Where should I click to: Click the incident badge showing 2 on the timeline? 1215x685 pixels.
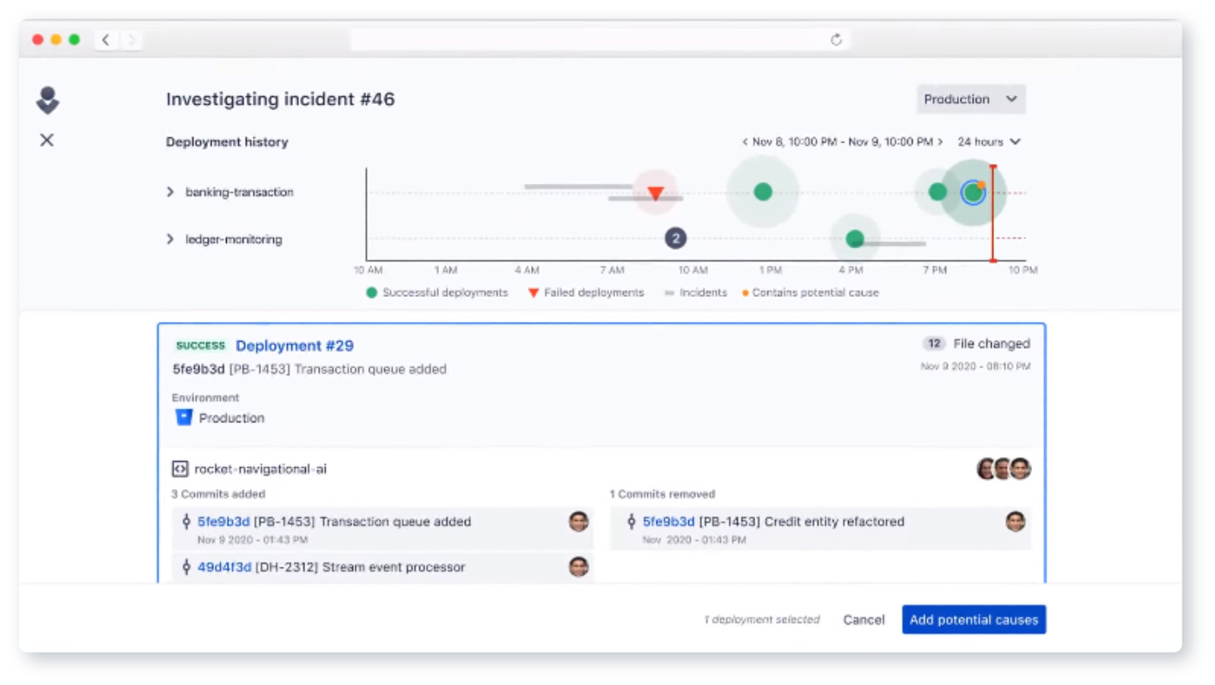click(x=675, y=238)
